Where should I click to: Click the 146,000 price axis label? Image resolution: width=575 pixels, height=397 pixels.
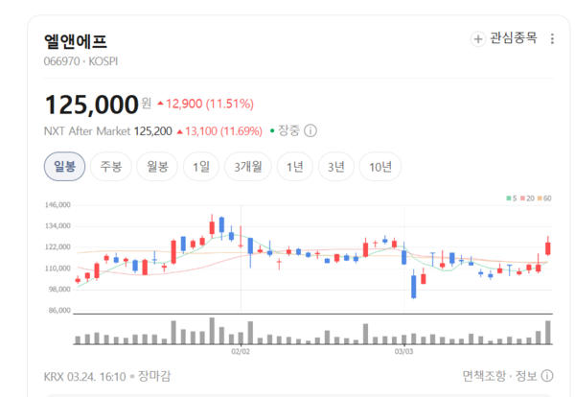pyautogui.click(x=57, y=205)
